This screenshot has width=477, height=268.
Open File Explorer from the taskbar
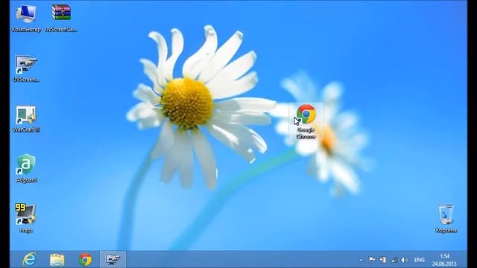coord(57,260)
